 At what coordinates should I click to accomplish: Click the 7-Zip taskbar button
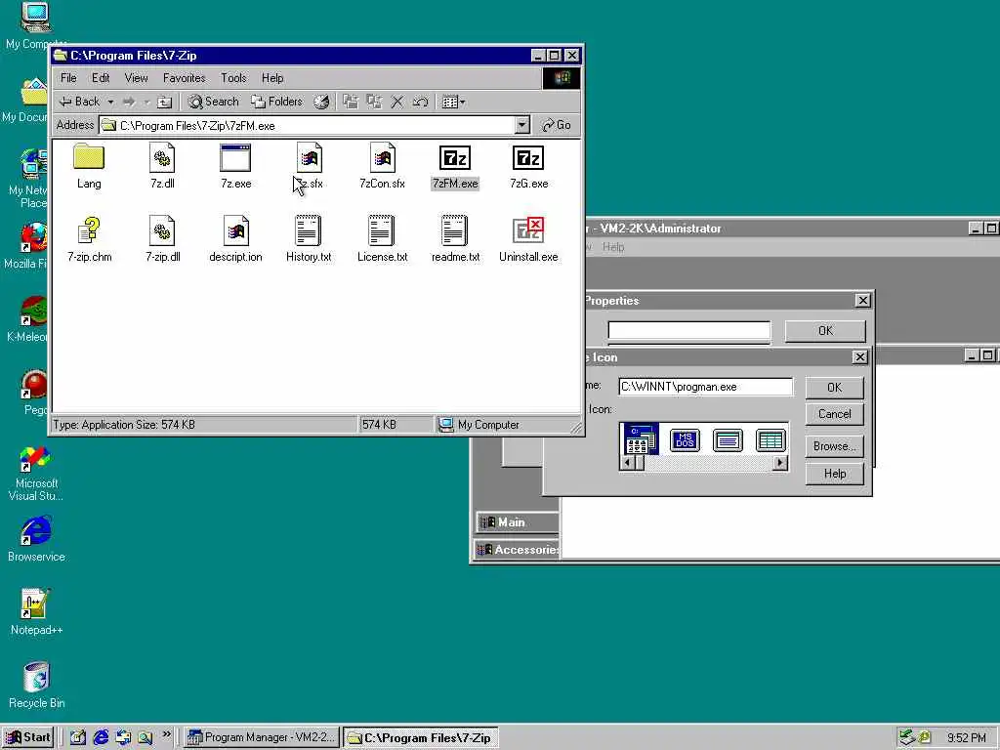pos(420,737)
